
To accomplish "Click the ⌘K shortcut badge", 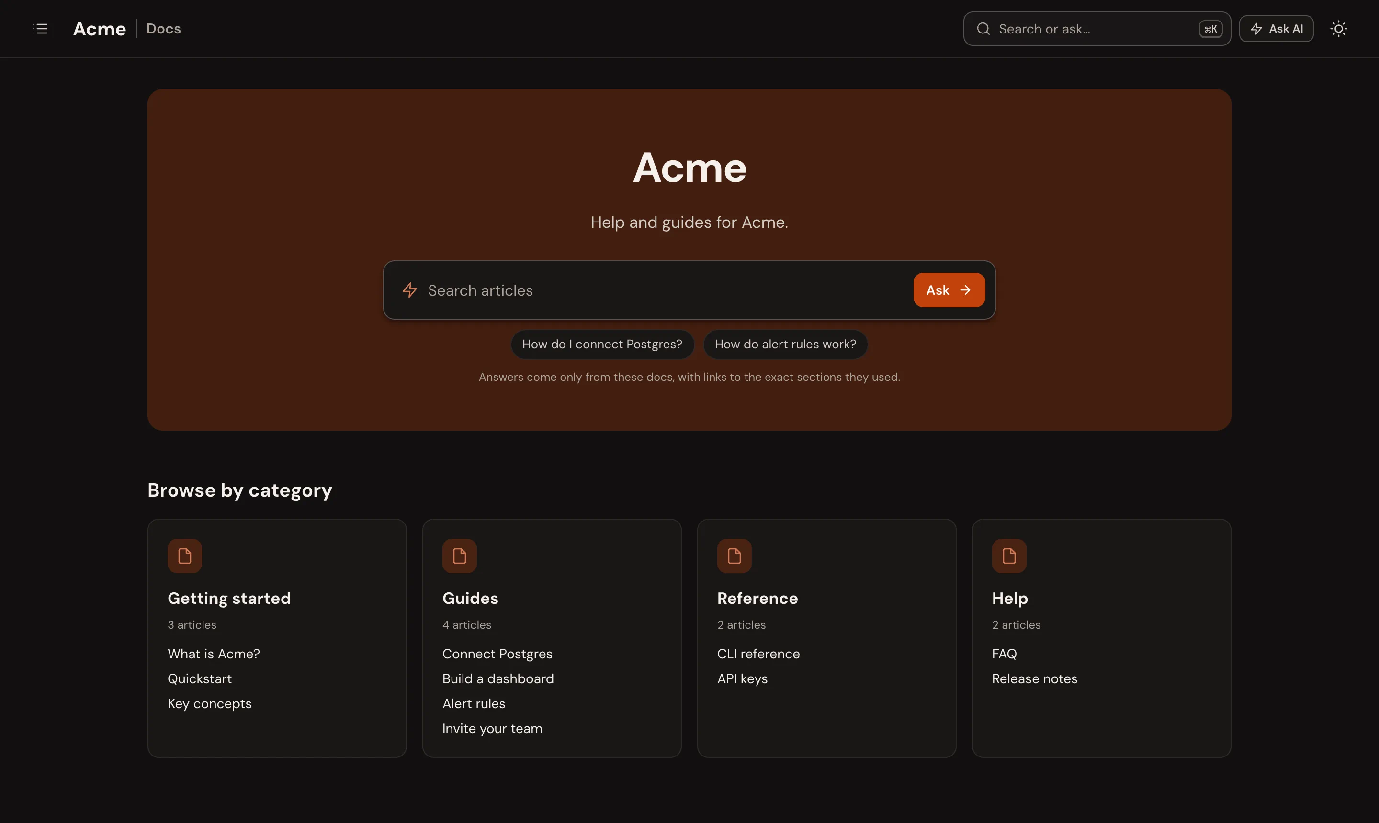I will [x=1210, y=29].
